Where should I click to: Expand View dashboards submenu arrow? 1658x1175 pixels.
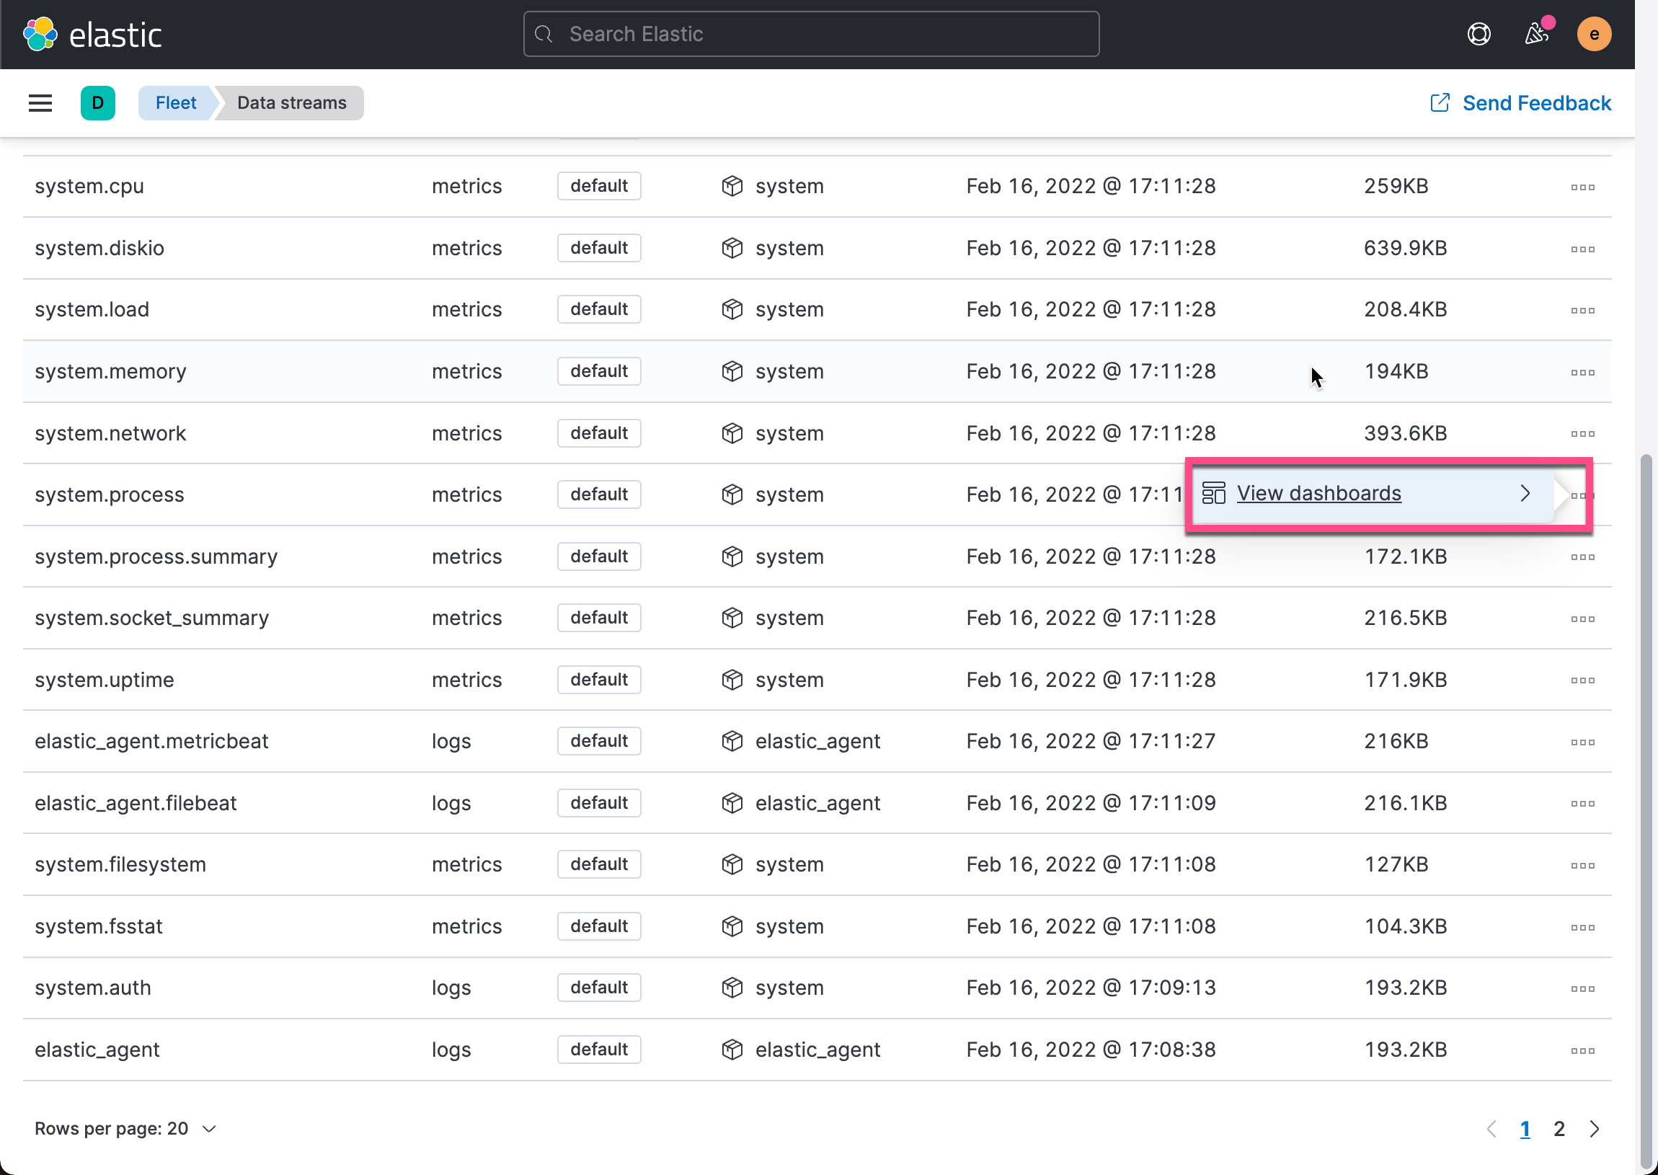click(x=1525, y=494)
